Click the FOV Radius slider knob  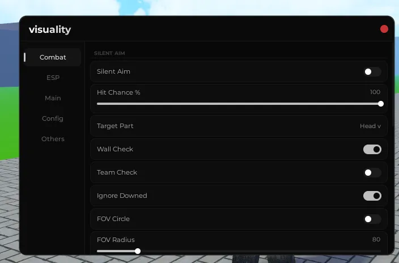(138, 251)
